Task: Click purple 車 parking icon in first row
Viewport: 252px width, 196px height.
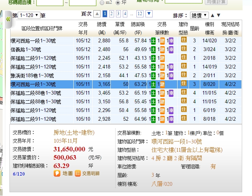Action: [x=171, y=40]
